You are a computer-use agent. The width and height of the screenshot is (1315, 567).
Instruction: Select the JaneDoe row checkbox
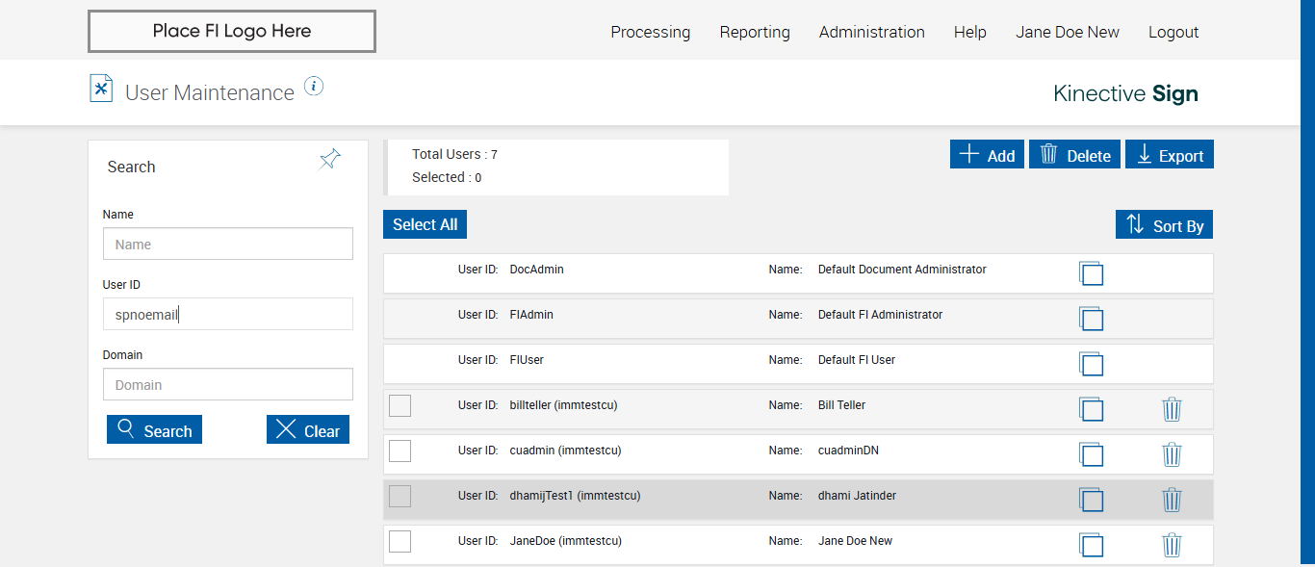point(400,541)
